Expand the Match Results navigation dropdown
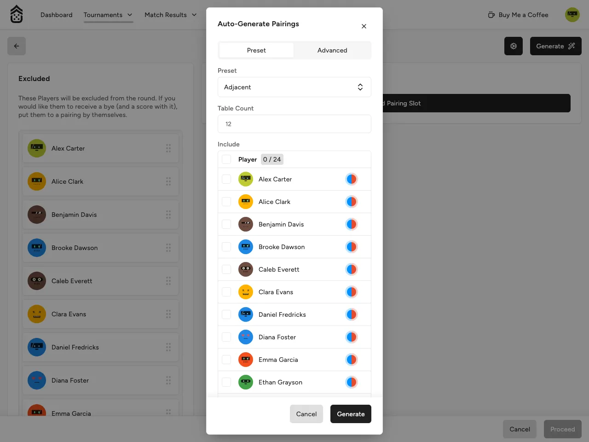Viewport: 589px width, 442px height. point(171,15)
